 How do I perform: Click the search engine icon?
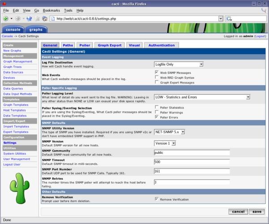pyautogui.click(x=229, y=19)
